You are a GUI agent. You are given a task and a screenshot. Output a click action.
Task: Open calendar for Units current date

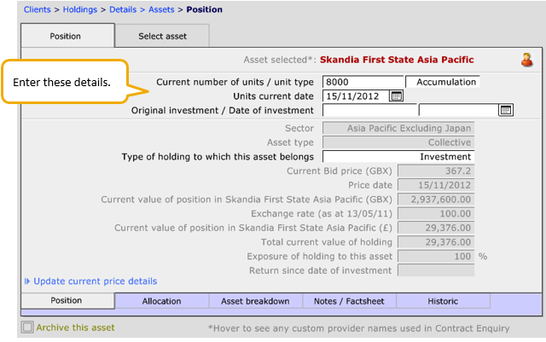click(x=396, y=96)
